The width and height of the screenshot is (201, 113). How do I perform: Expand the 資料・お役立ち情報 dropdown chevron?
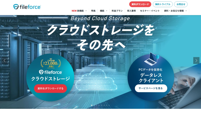(186, 11)
